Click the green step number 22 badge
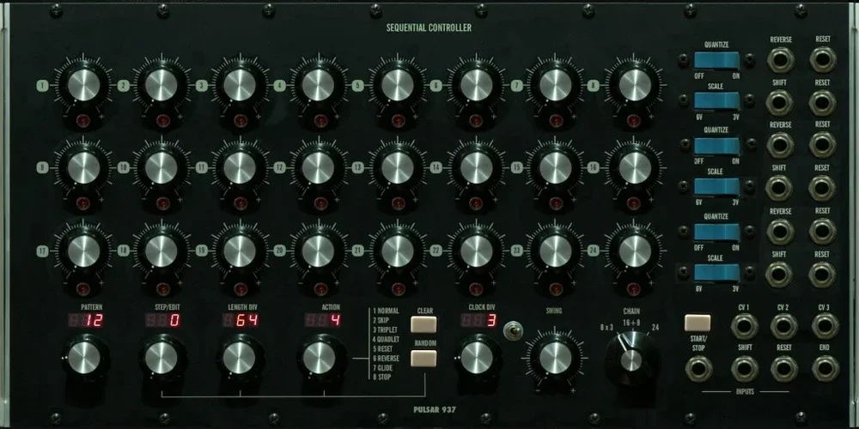Viewport: 859px width, 429px height. (436, 251)
